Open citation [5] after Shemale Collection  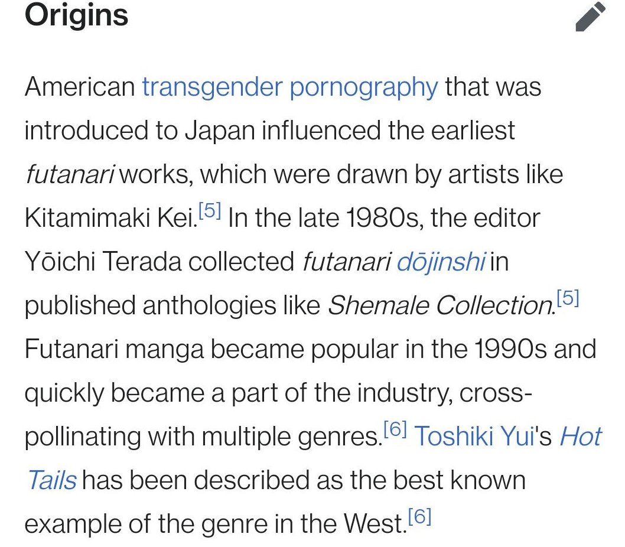pyautogui.click(x=568, y=299)
